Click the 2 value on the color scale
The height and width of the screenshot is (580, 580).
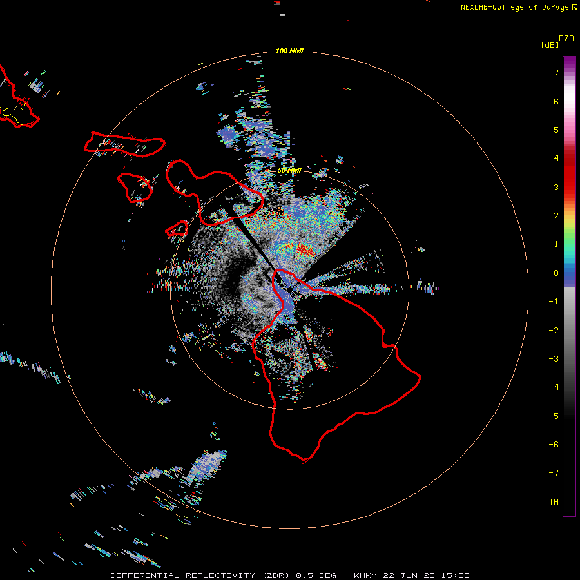click(x=556, y=216)
